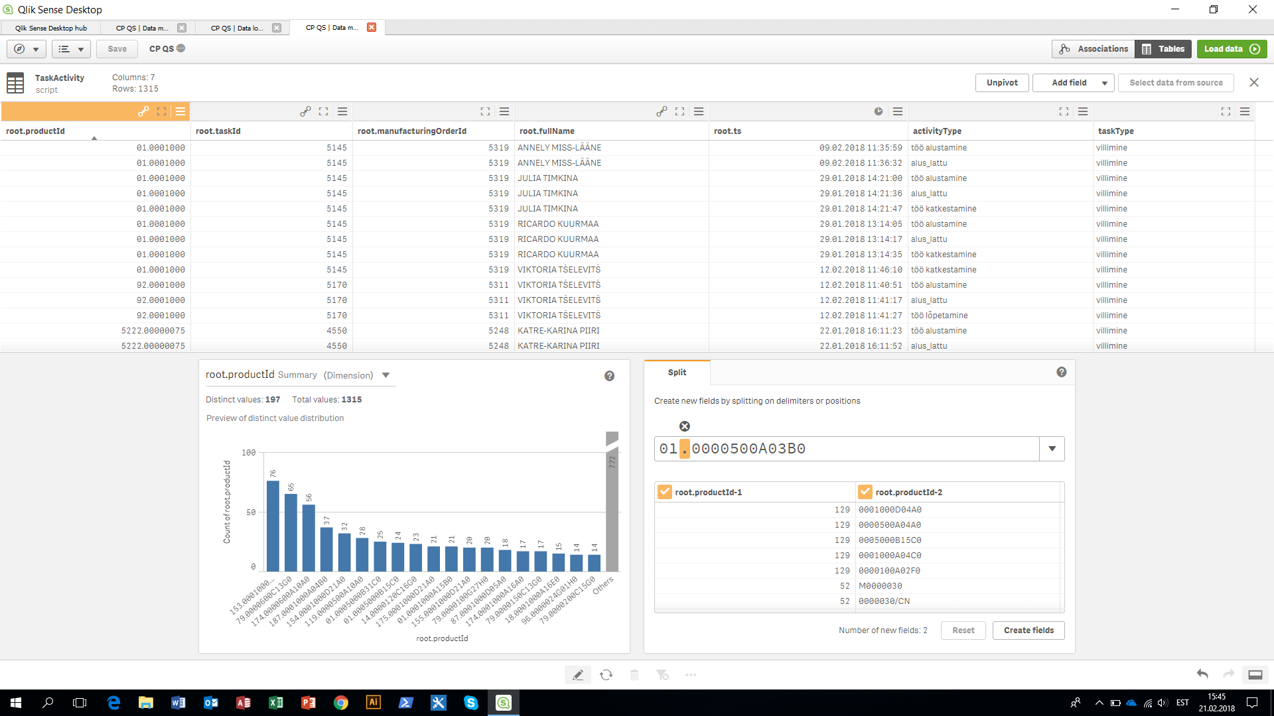This screenshot has height=716, width=1274.
Task: Open Add field dropdown arrow
Action: tap(1105, 83)
